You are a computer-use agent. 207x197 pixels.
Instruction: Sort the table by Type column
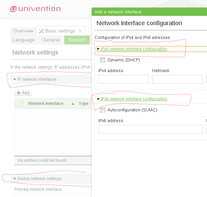click(x=83, y=104)
